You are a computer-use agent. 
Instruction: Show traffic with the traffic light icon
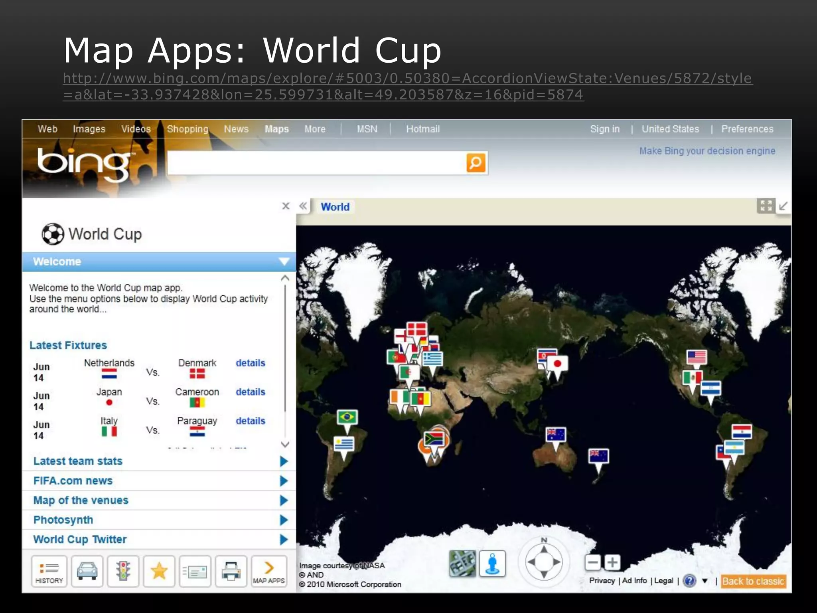tap(123, 571)
